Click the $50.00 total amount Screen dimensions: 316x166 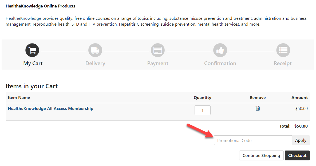coord(301,126)
